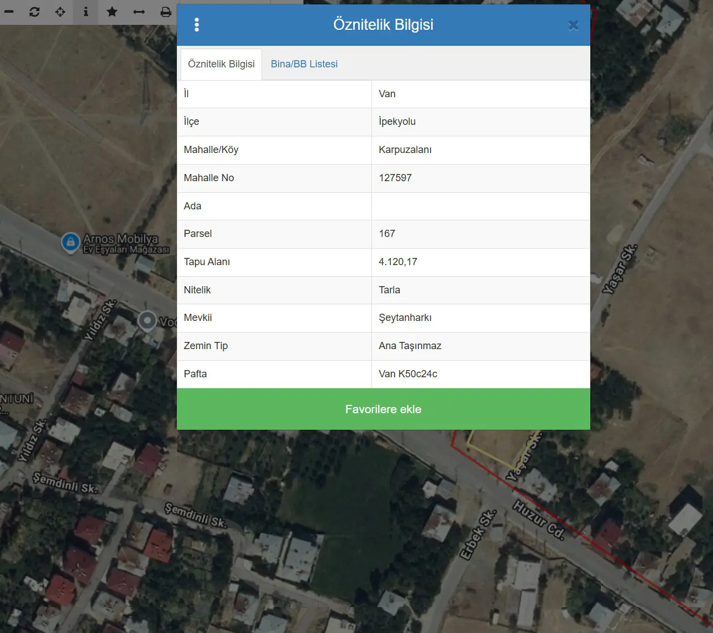Click the Nitelik value 'Tarla'

tap(389, 290)
